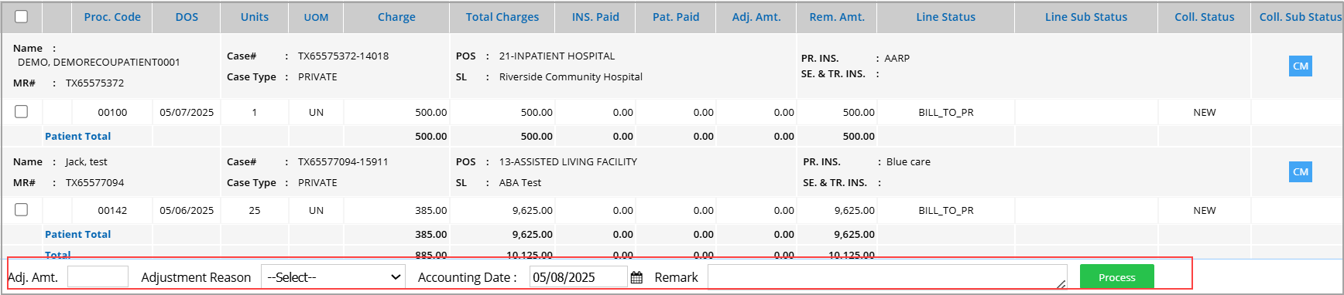Image resolution: width=1344 pixels, height=295 pixels.
Task: Click BILL_TO_PR status in the 00100 row
Action: (946, 112)
